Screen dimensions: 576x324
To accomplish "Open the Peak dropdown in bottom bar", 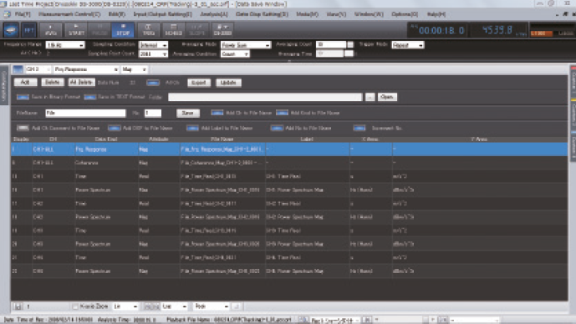I will tap(212, 306).
